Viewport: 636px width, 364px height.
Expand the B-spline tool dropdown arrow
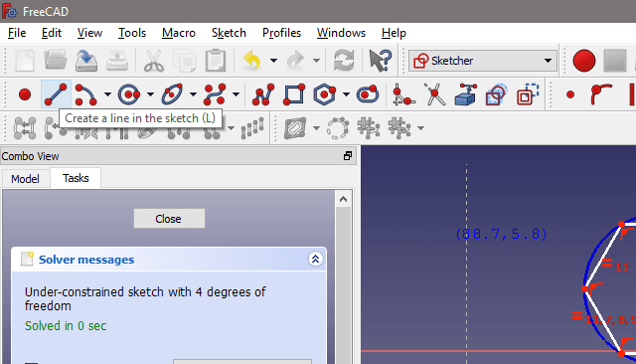(x=237, y=94)
